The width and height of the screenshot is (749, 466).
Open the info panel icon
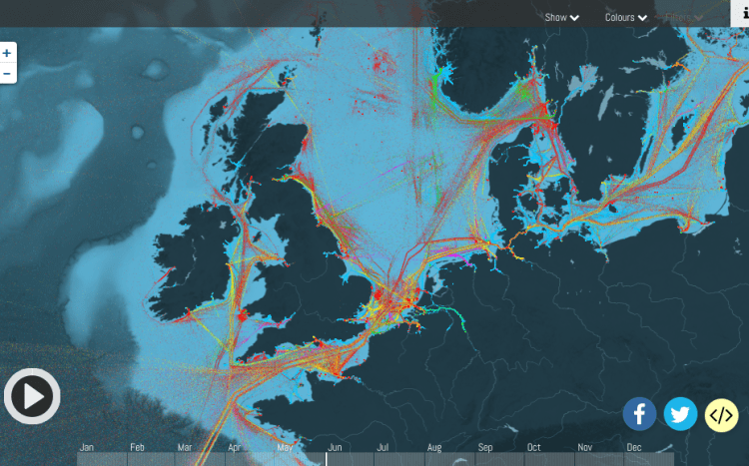743,12
